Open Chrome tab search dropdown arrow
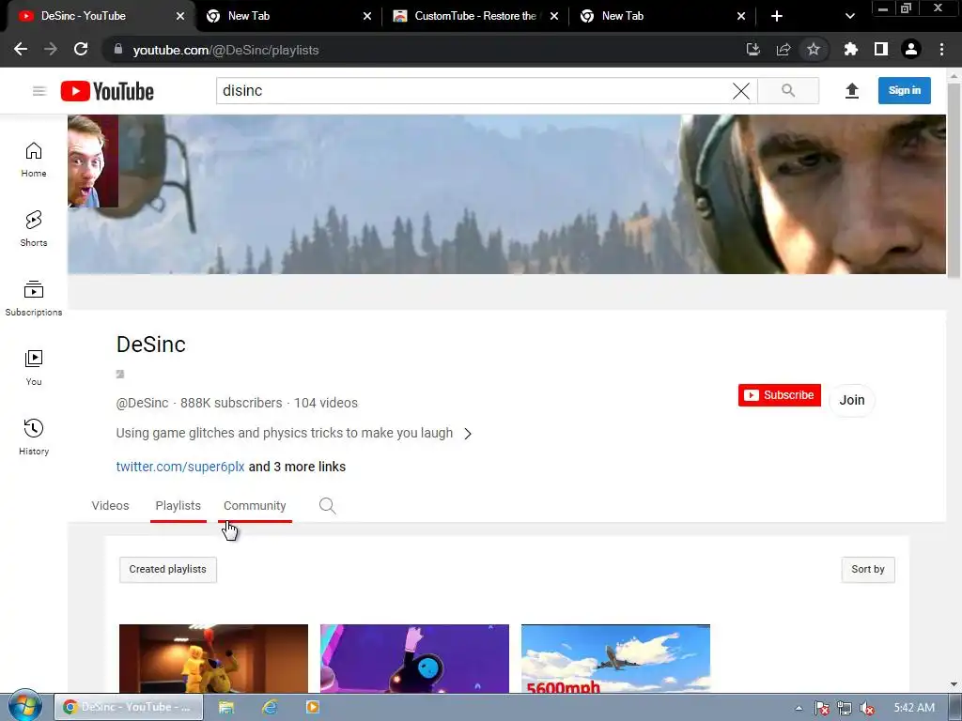Viewport: 962px width, 721px height. [x=849, y=16]
